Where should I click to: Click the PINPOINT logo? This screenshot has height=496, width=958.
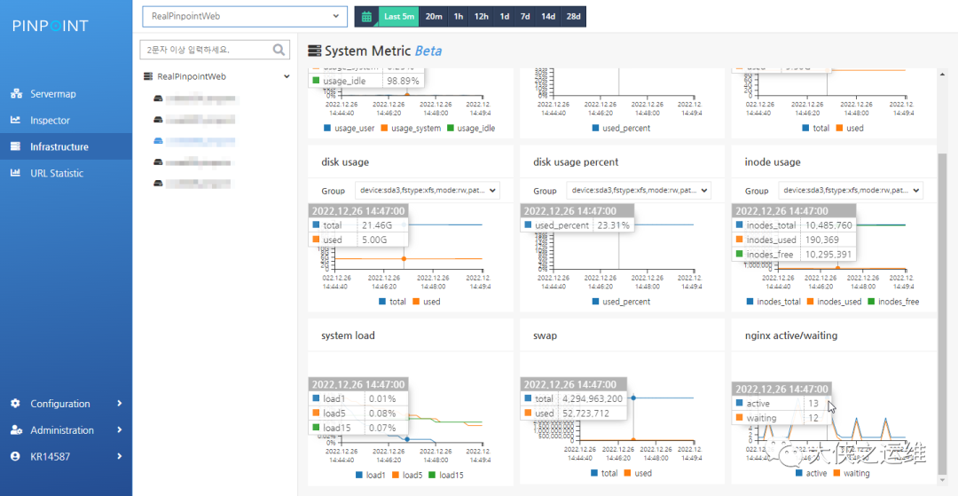[x=50, y=26]
